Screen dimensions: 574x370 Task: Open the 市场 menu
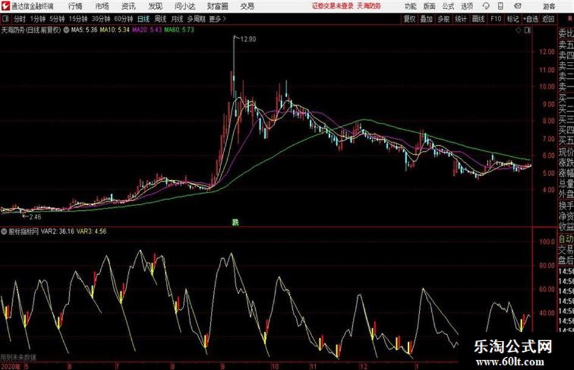102,6
